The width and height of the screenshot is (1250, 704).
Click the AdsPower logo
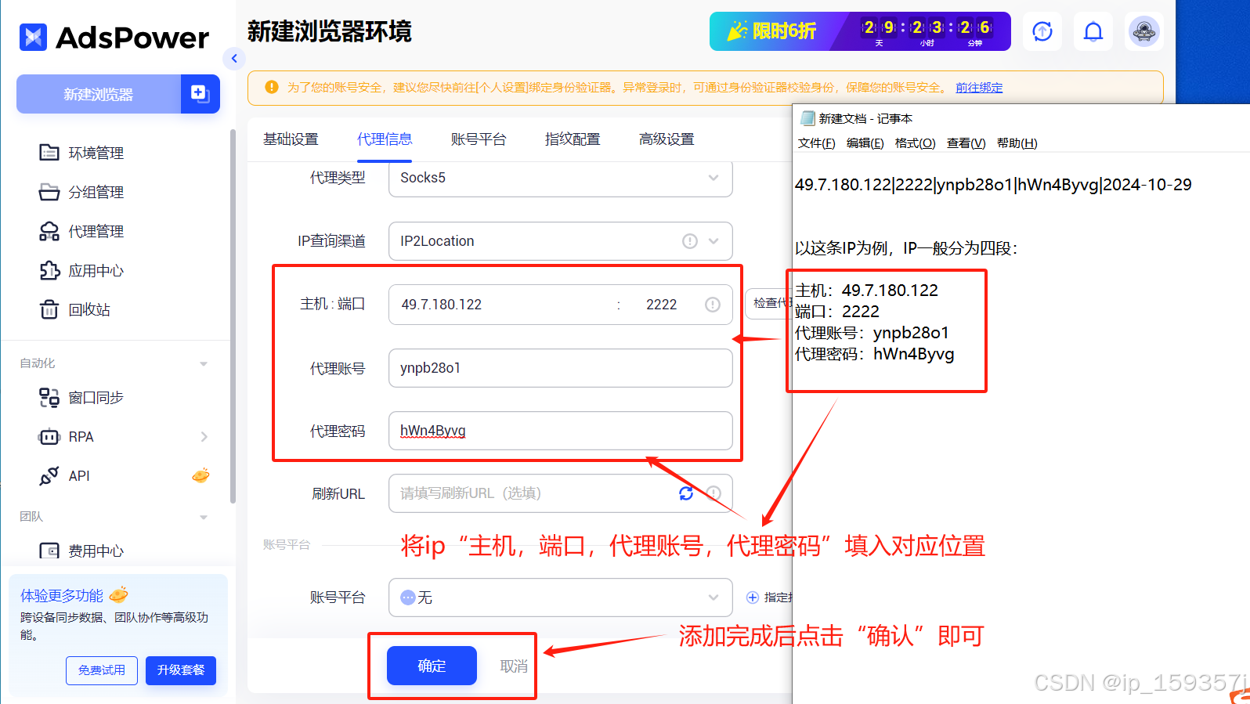[x=114, y=37]
